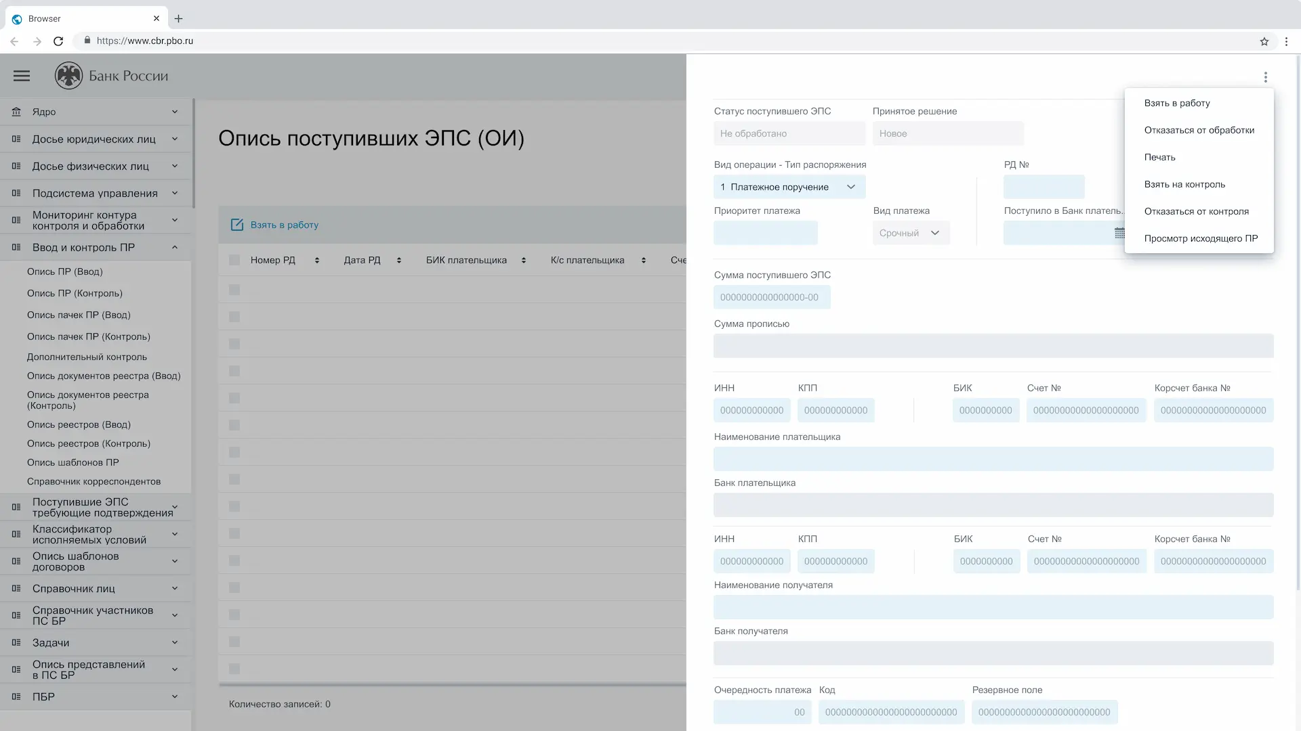Collapse the Ввод и контроль ПР section

(x=174, y=248)
